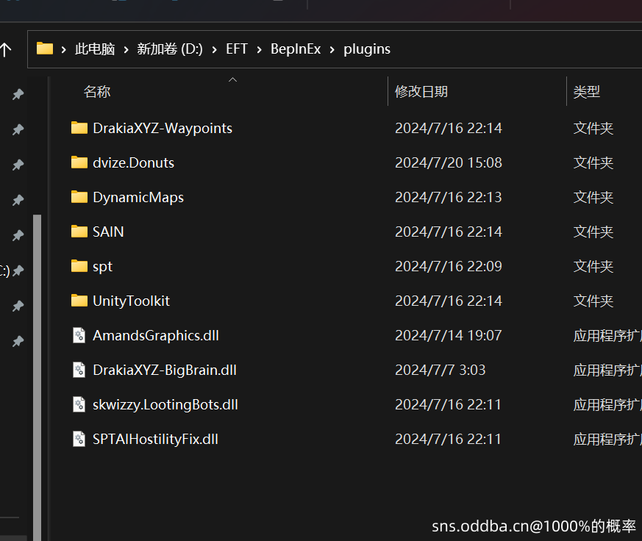Click 文件夹 type of UnityToolkit row
The height and width of the screenshot is (541, 642).
point(593,301)
